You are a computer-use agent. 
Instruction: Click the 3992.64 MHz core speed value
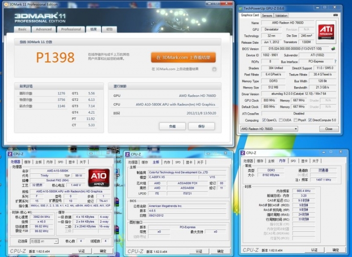[x=42, y=217]
